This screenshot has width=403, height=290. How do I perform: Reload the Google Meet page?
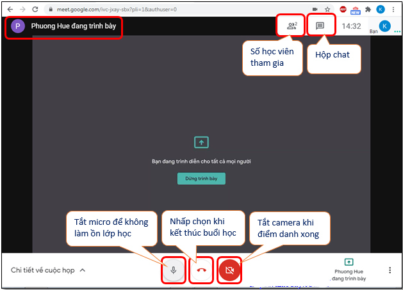tap(35, 10)
